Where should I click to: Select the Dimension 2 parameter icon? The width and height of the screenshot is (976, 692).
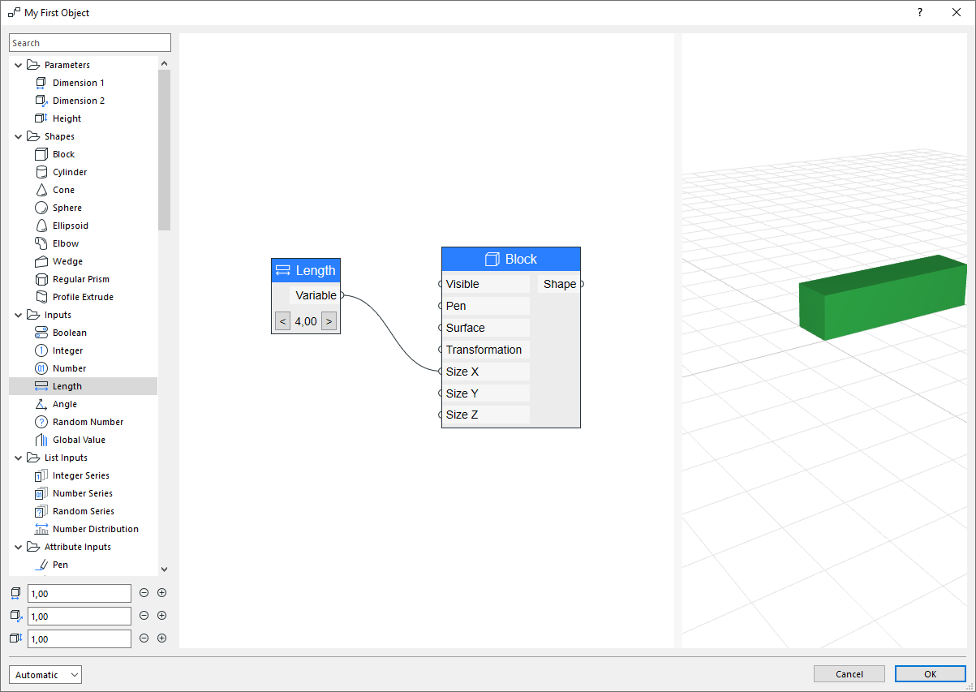41,101
